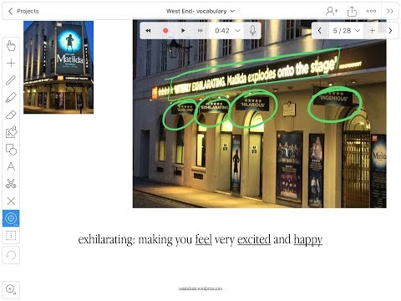Open the wordpress link at bottom
This screenshot has width=401, height=301.
coord(200,288)
